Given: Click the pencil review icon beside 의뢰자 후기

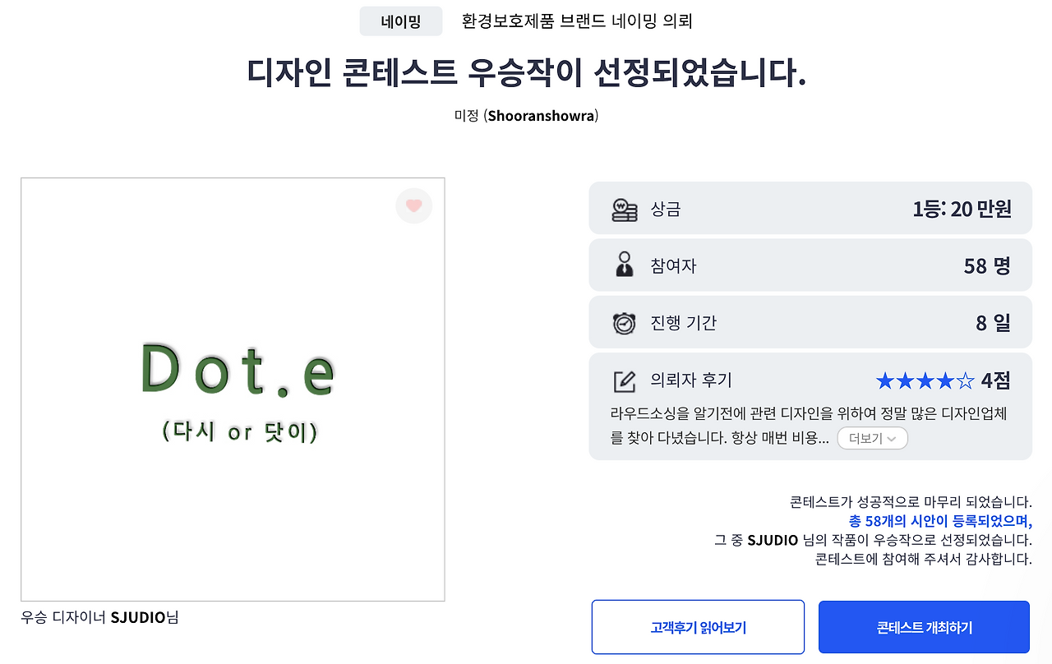Looking at the screenshot, I should pyautogui.click(x=625, y=380).
